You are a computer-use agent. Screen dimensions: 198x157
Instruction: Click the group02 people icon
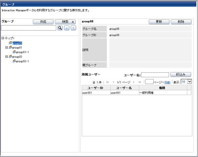coord(10,57)
